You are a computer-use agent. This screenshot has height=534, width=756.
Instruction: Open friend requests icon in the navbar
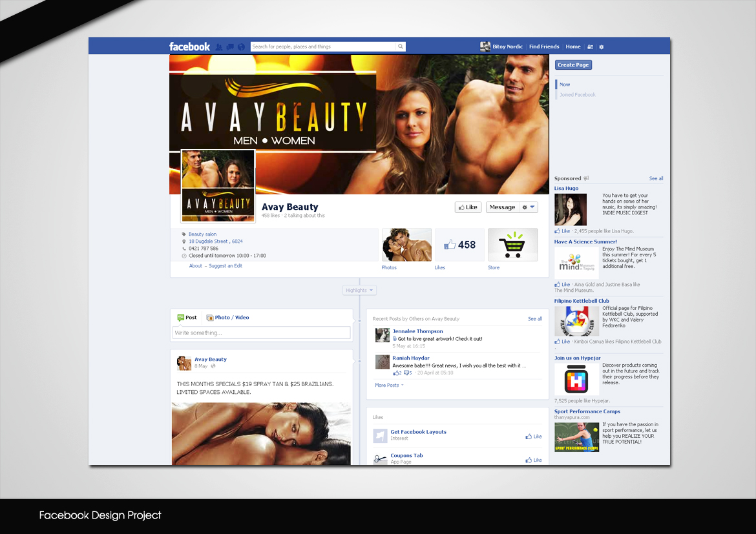click(219, 46)
